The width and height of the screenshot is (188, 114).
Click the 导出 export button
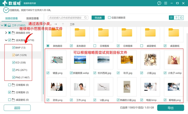(171, 108)
